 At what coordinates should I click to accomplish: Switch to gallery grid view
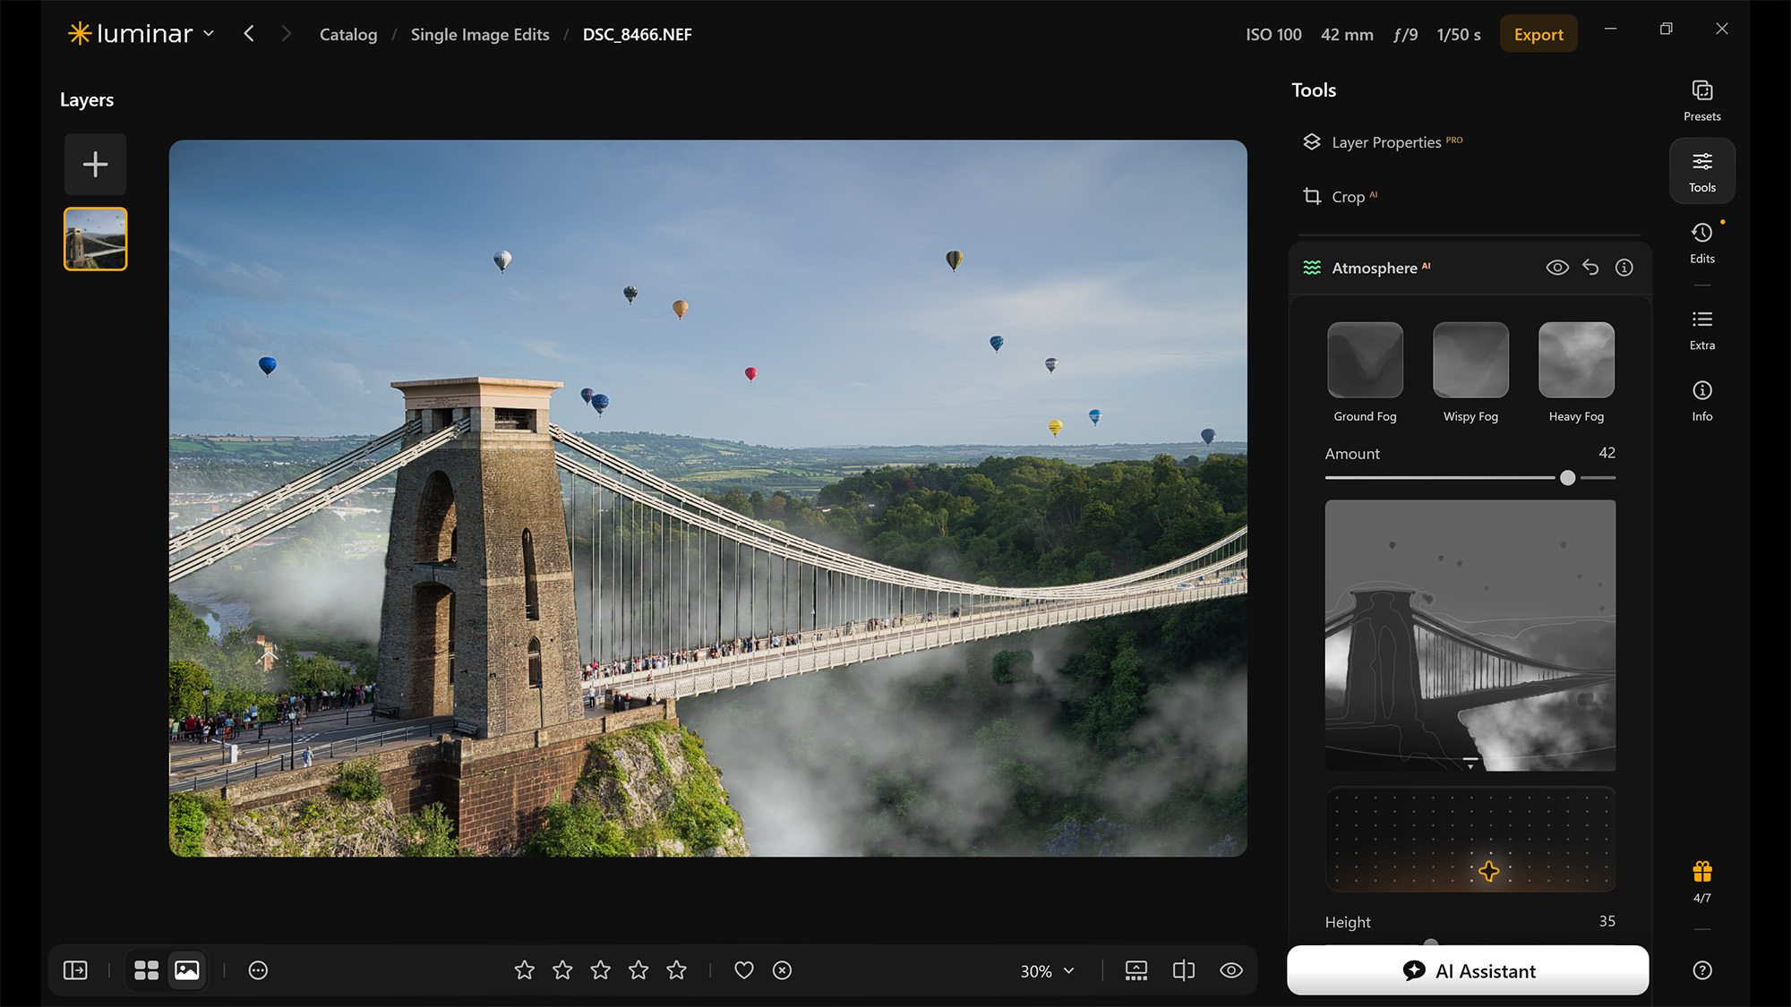pyautogui.click(x=146, y=970)
